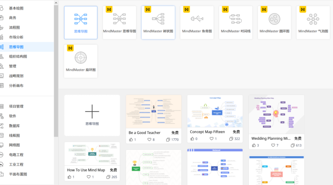Select 网络图 category in sidebar

coord(27,145)
